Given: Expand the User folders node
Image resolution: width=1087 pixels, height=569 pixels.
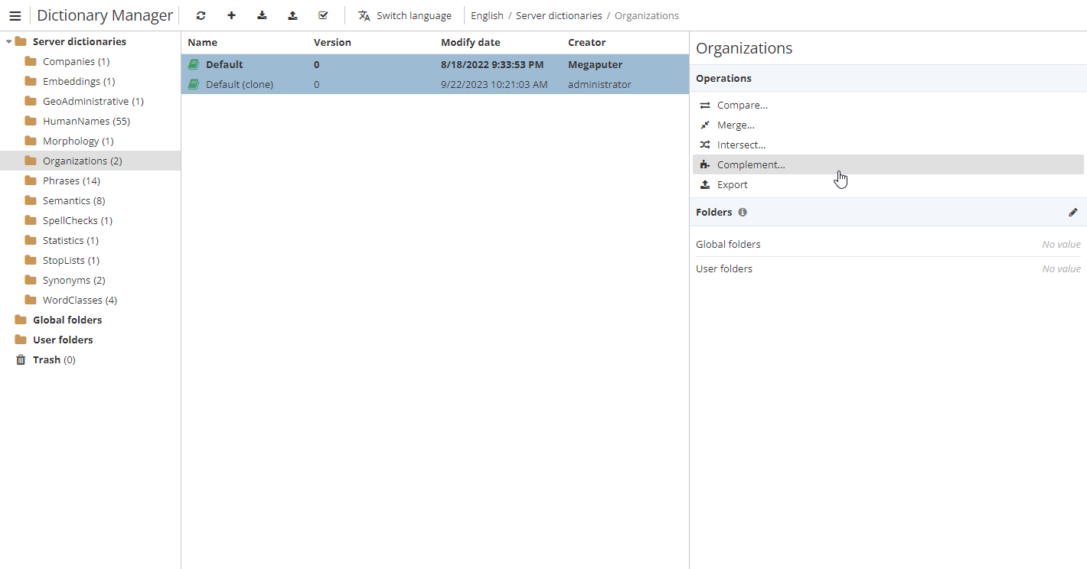Looking at the screenshot, I should [x=62, y=340].
